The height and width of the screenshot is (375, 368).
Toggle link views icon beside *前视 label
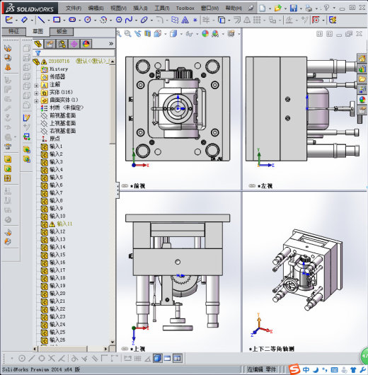125,186
